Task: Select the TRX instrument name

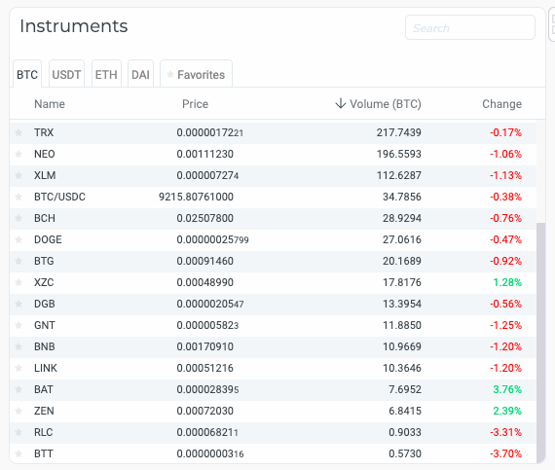Action: pos(44,132)
